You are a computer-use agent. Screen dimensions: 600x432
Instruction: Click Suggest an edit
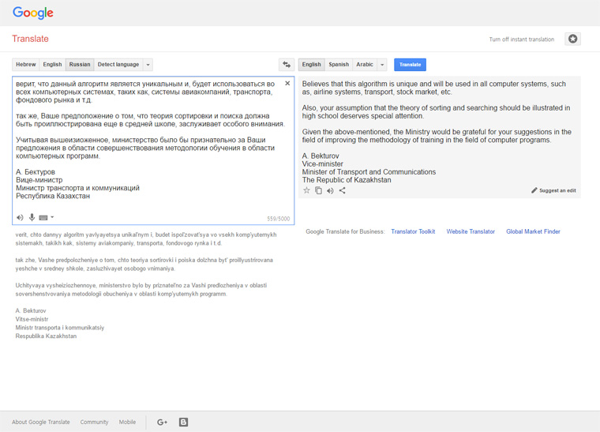553,190
